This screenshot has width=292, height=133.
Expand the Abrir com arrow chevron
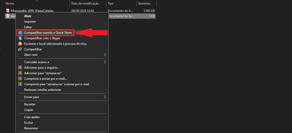coord(105,55)
